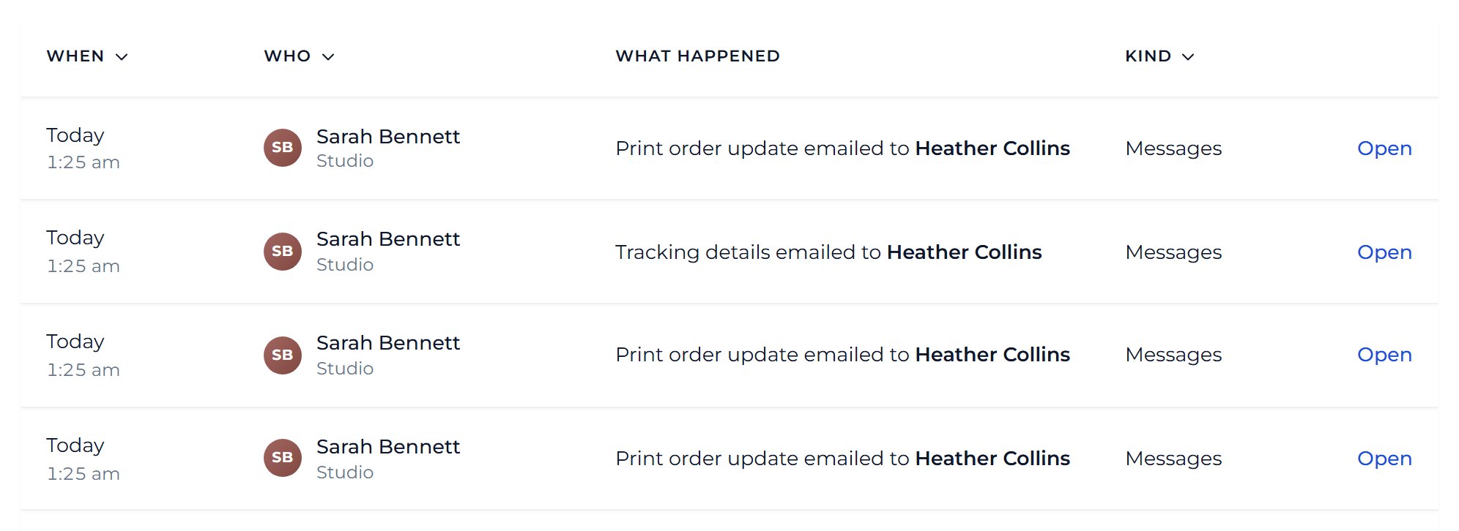Click Messages kind in the first row

1173,148
